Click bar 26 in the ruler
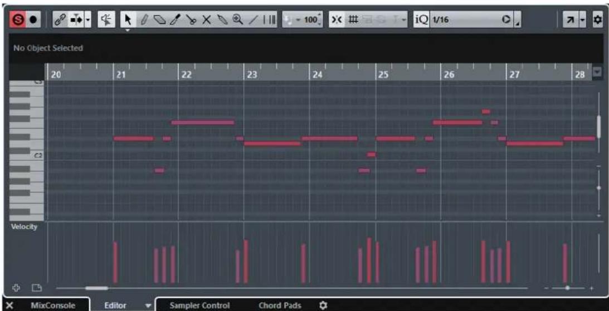The image size is (609, 311). (x=449, y=75)
